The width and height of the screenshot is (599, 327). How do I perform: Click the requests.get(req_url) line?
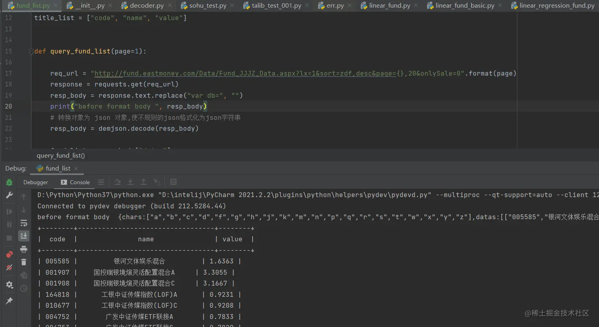coord(114,84)
